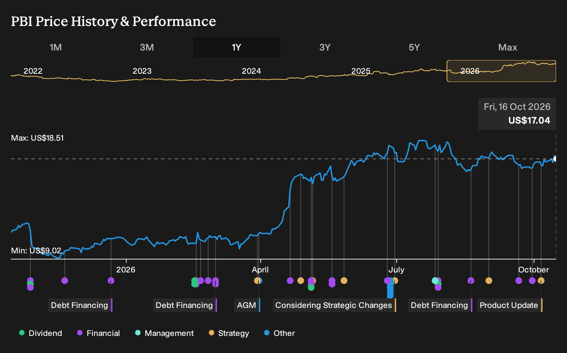Screen dimensions: 567x353
Task: Choose the Max time range tab
Action: 508,47
